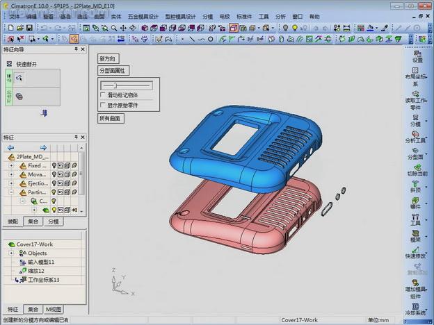Select the circle drawing tool
This screenshot has height=325, width=434.
210,40
